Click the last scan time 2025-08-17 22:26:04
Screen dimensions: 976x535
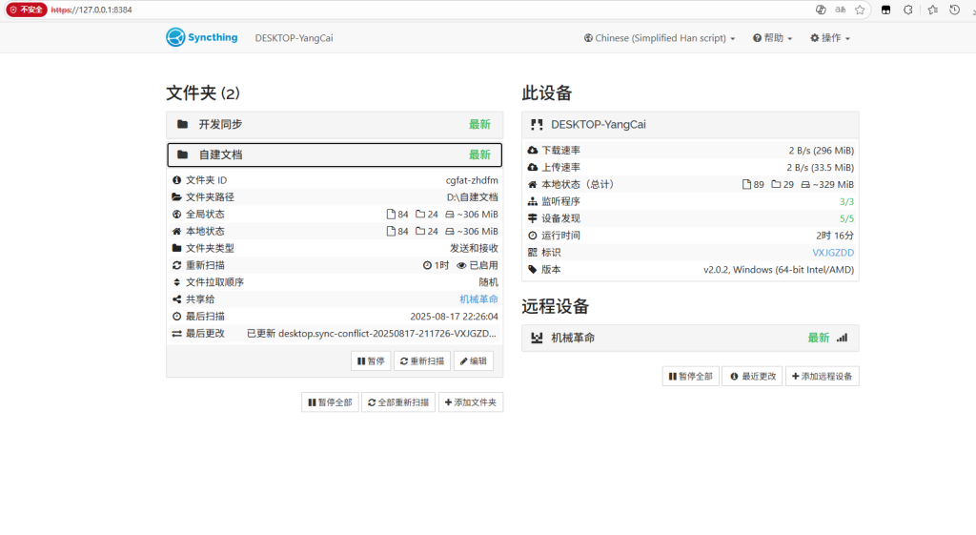454,317
